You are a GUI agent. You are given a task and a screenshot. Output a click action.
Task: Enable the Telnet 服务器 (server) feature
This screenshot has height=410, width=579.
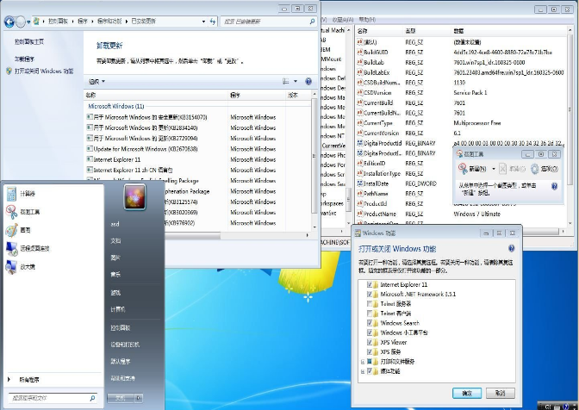[370, 304]
